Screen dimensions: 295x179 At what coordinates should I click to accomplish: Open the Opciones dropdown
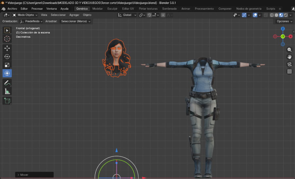click(284, 22)
